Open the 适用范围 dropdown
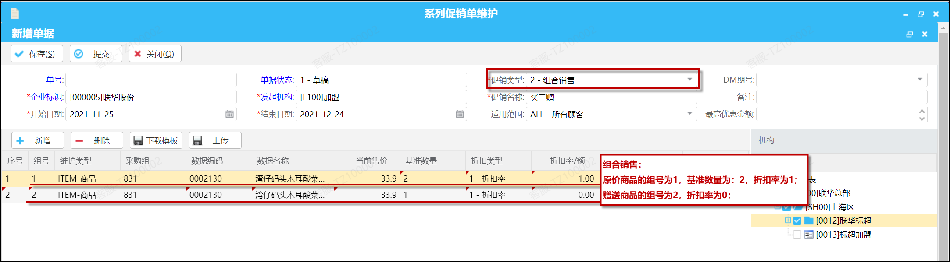Image resolution: width=950 pixels, height=262 pixels. (x=689, y=114)
